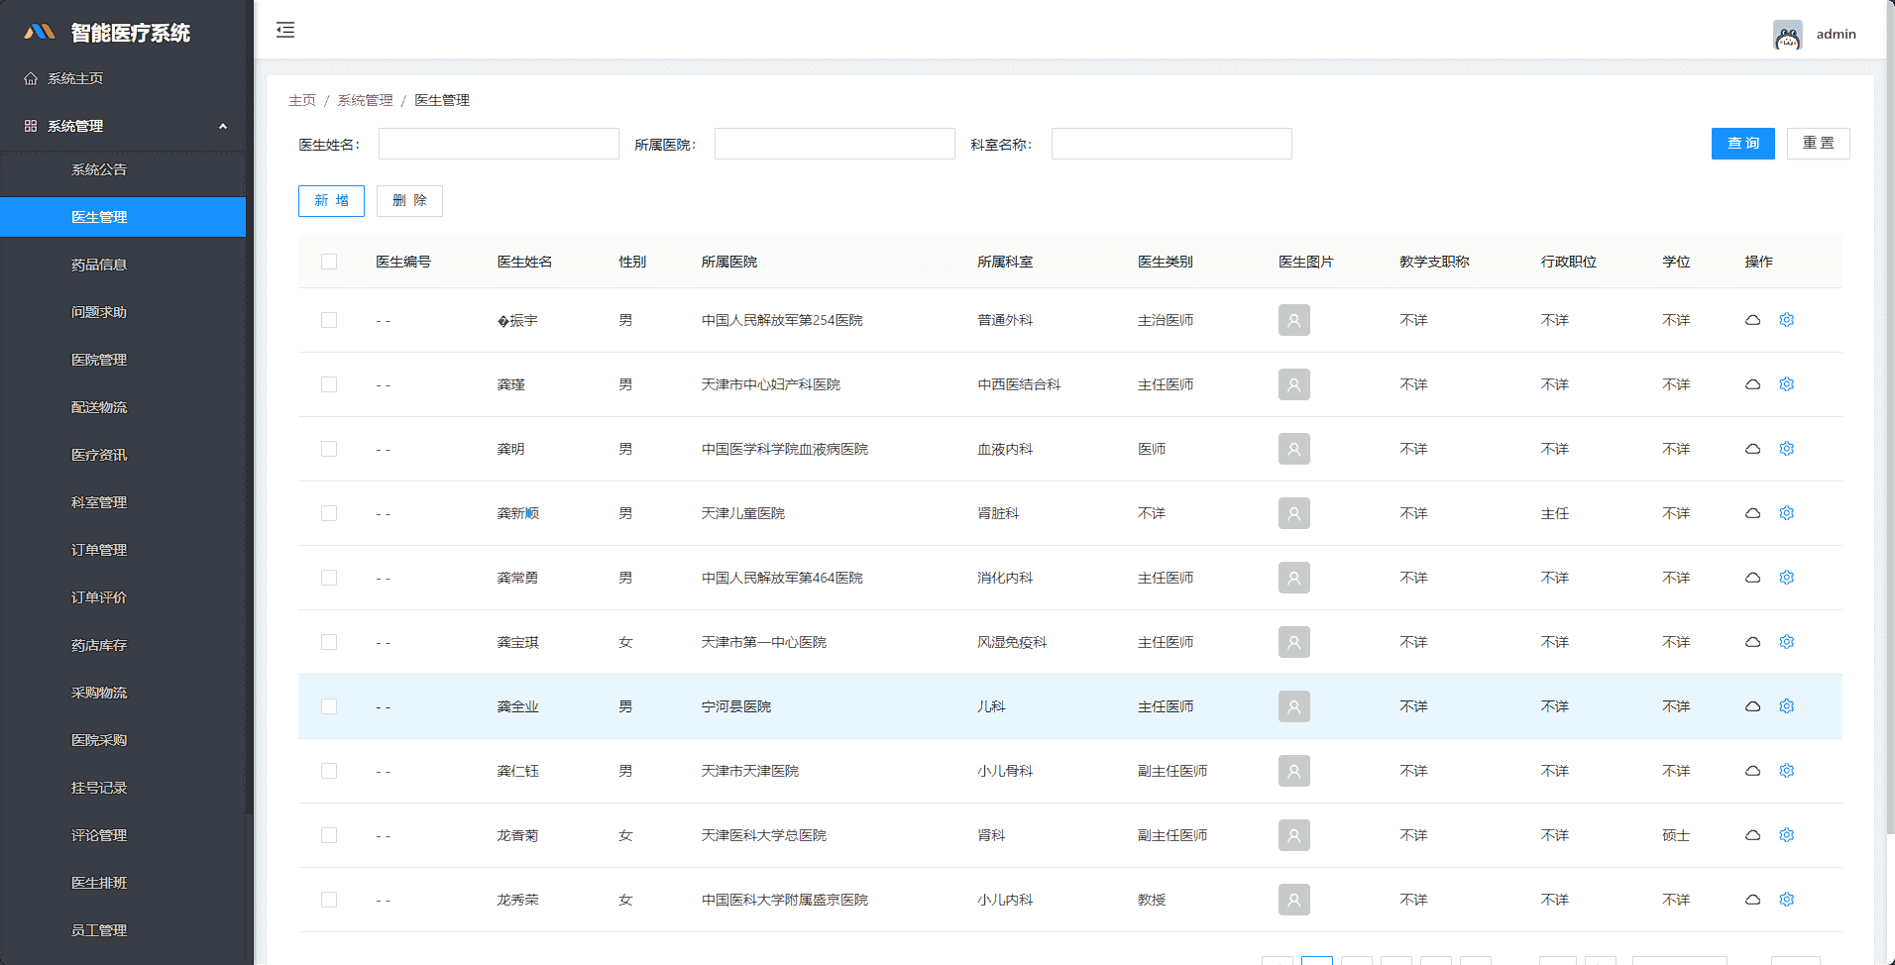Screen dimensions: 1895x965
Task: Open the gear settings for 龚瑾
Action: 1787,384
